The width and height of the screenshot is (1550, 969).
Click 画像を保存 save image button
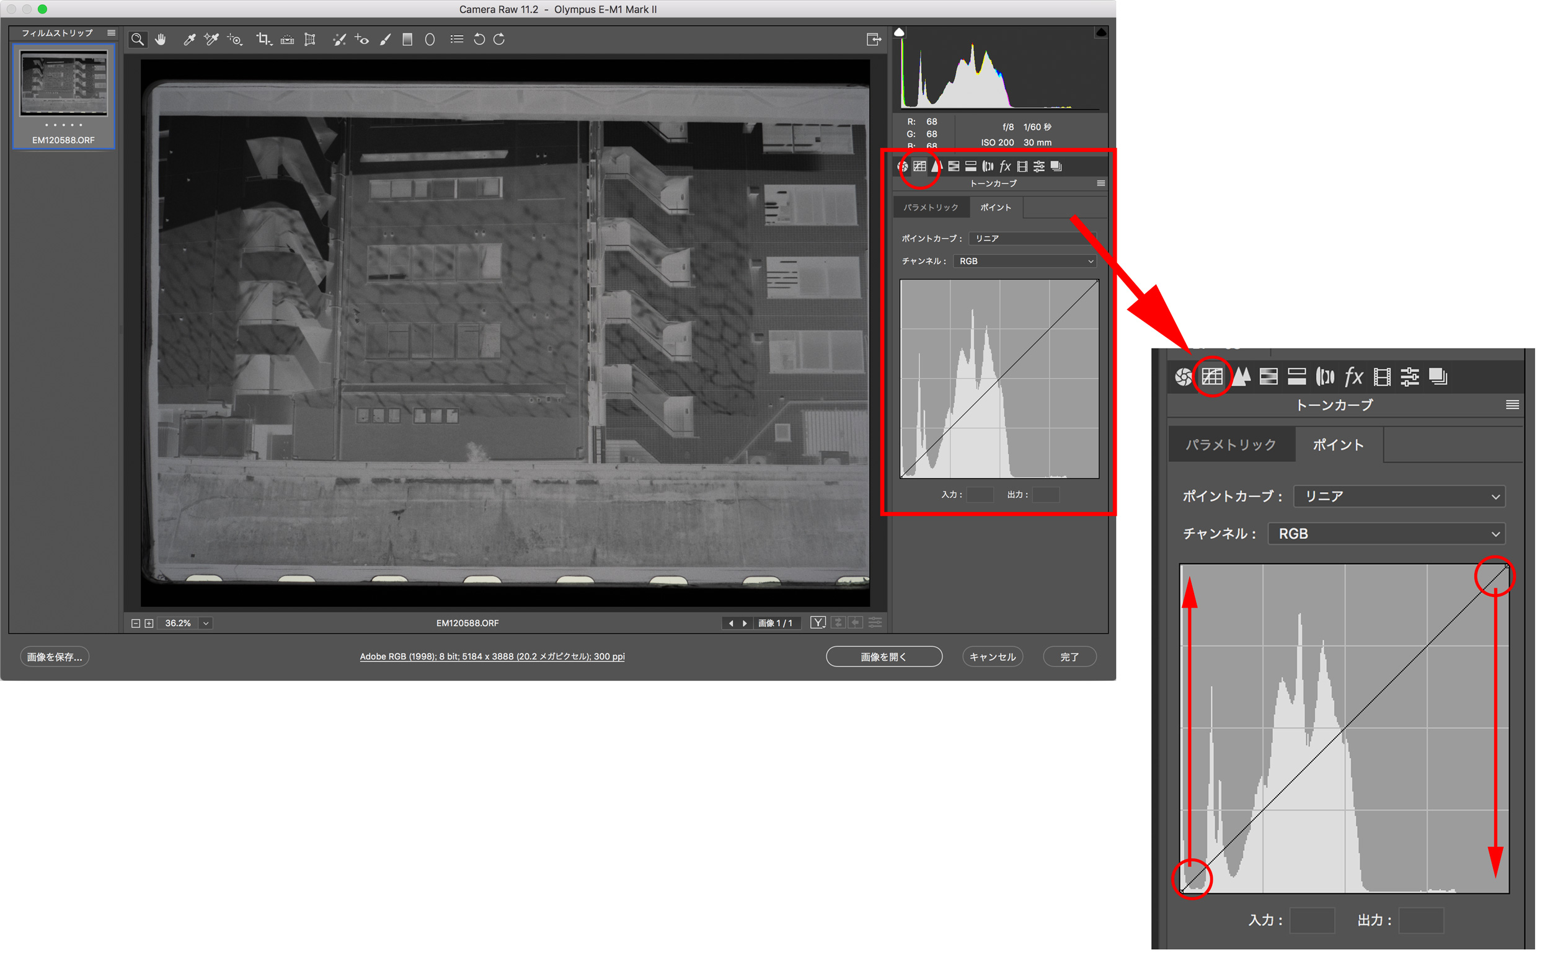point(55,657)
